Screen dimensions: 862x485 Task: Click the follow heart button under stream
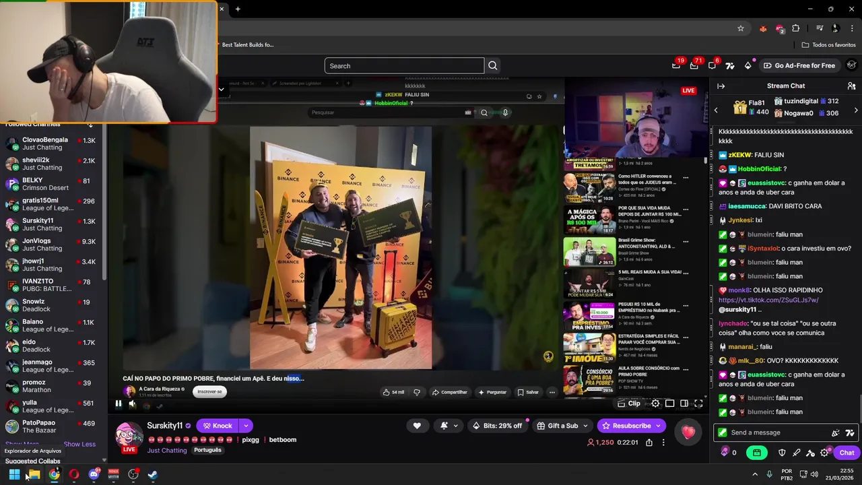(x=417, y=426)
